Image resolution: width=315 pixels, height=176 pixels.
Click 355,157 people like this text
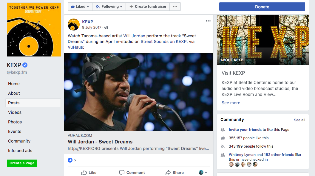[248, 138]
